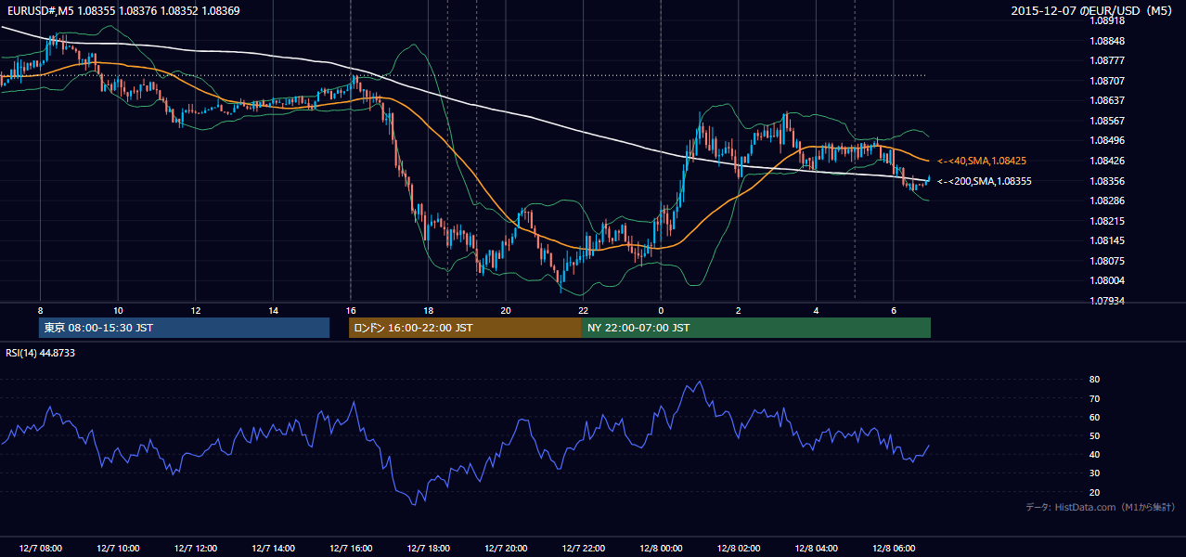Click hour tick 16 under the price chart
The image size is (1186, 557).
pyautogui.click(x=350, y=310)
